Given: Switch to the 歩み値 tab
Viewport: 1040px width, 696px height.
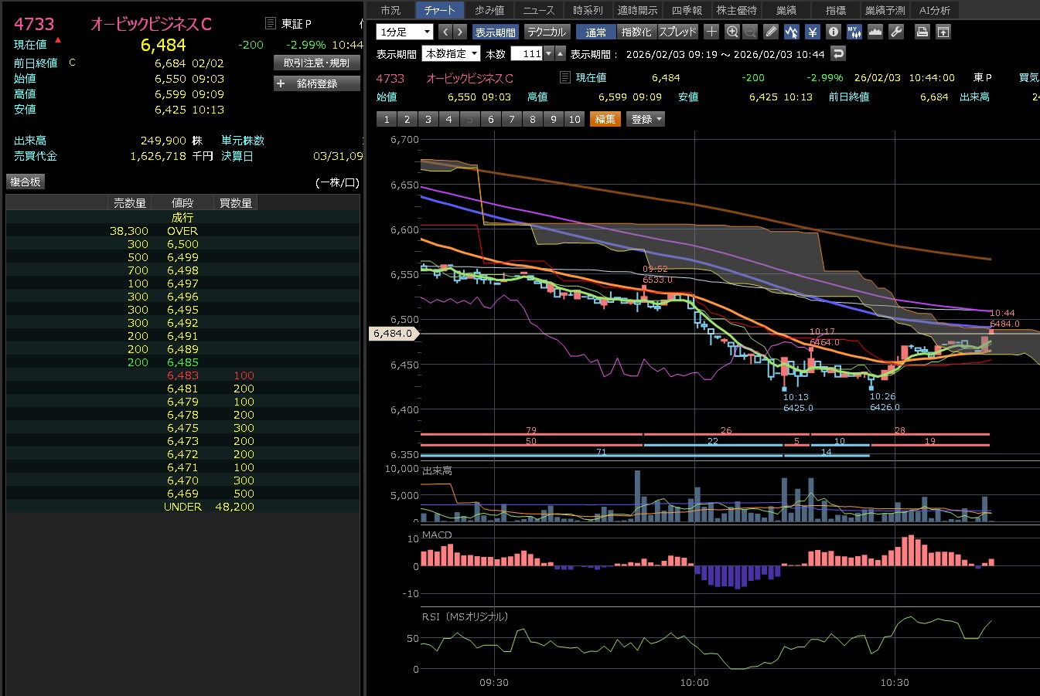Looking at the screenshot, I should pos(489,10).
